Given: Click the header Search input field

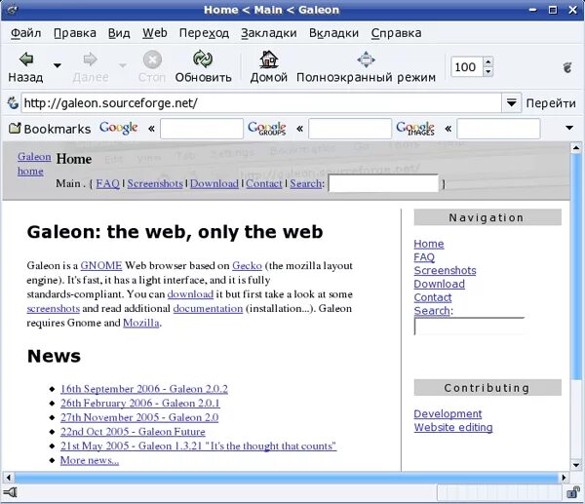Looking at the screenshot, I should [x=383, y=183].
